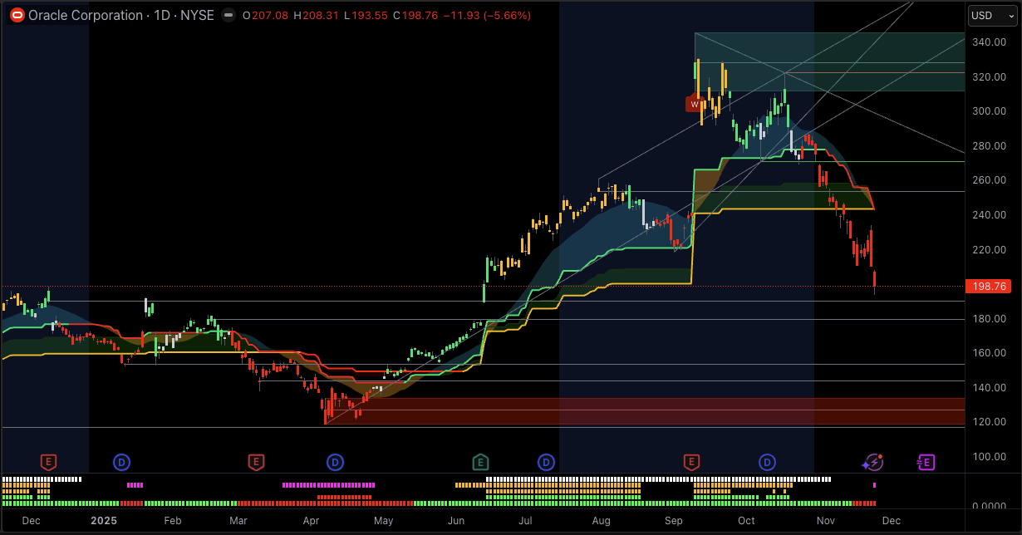Open the green E earnings badge under June
This screenshot has width=1022, height=535.
(480, 463)
